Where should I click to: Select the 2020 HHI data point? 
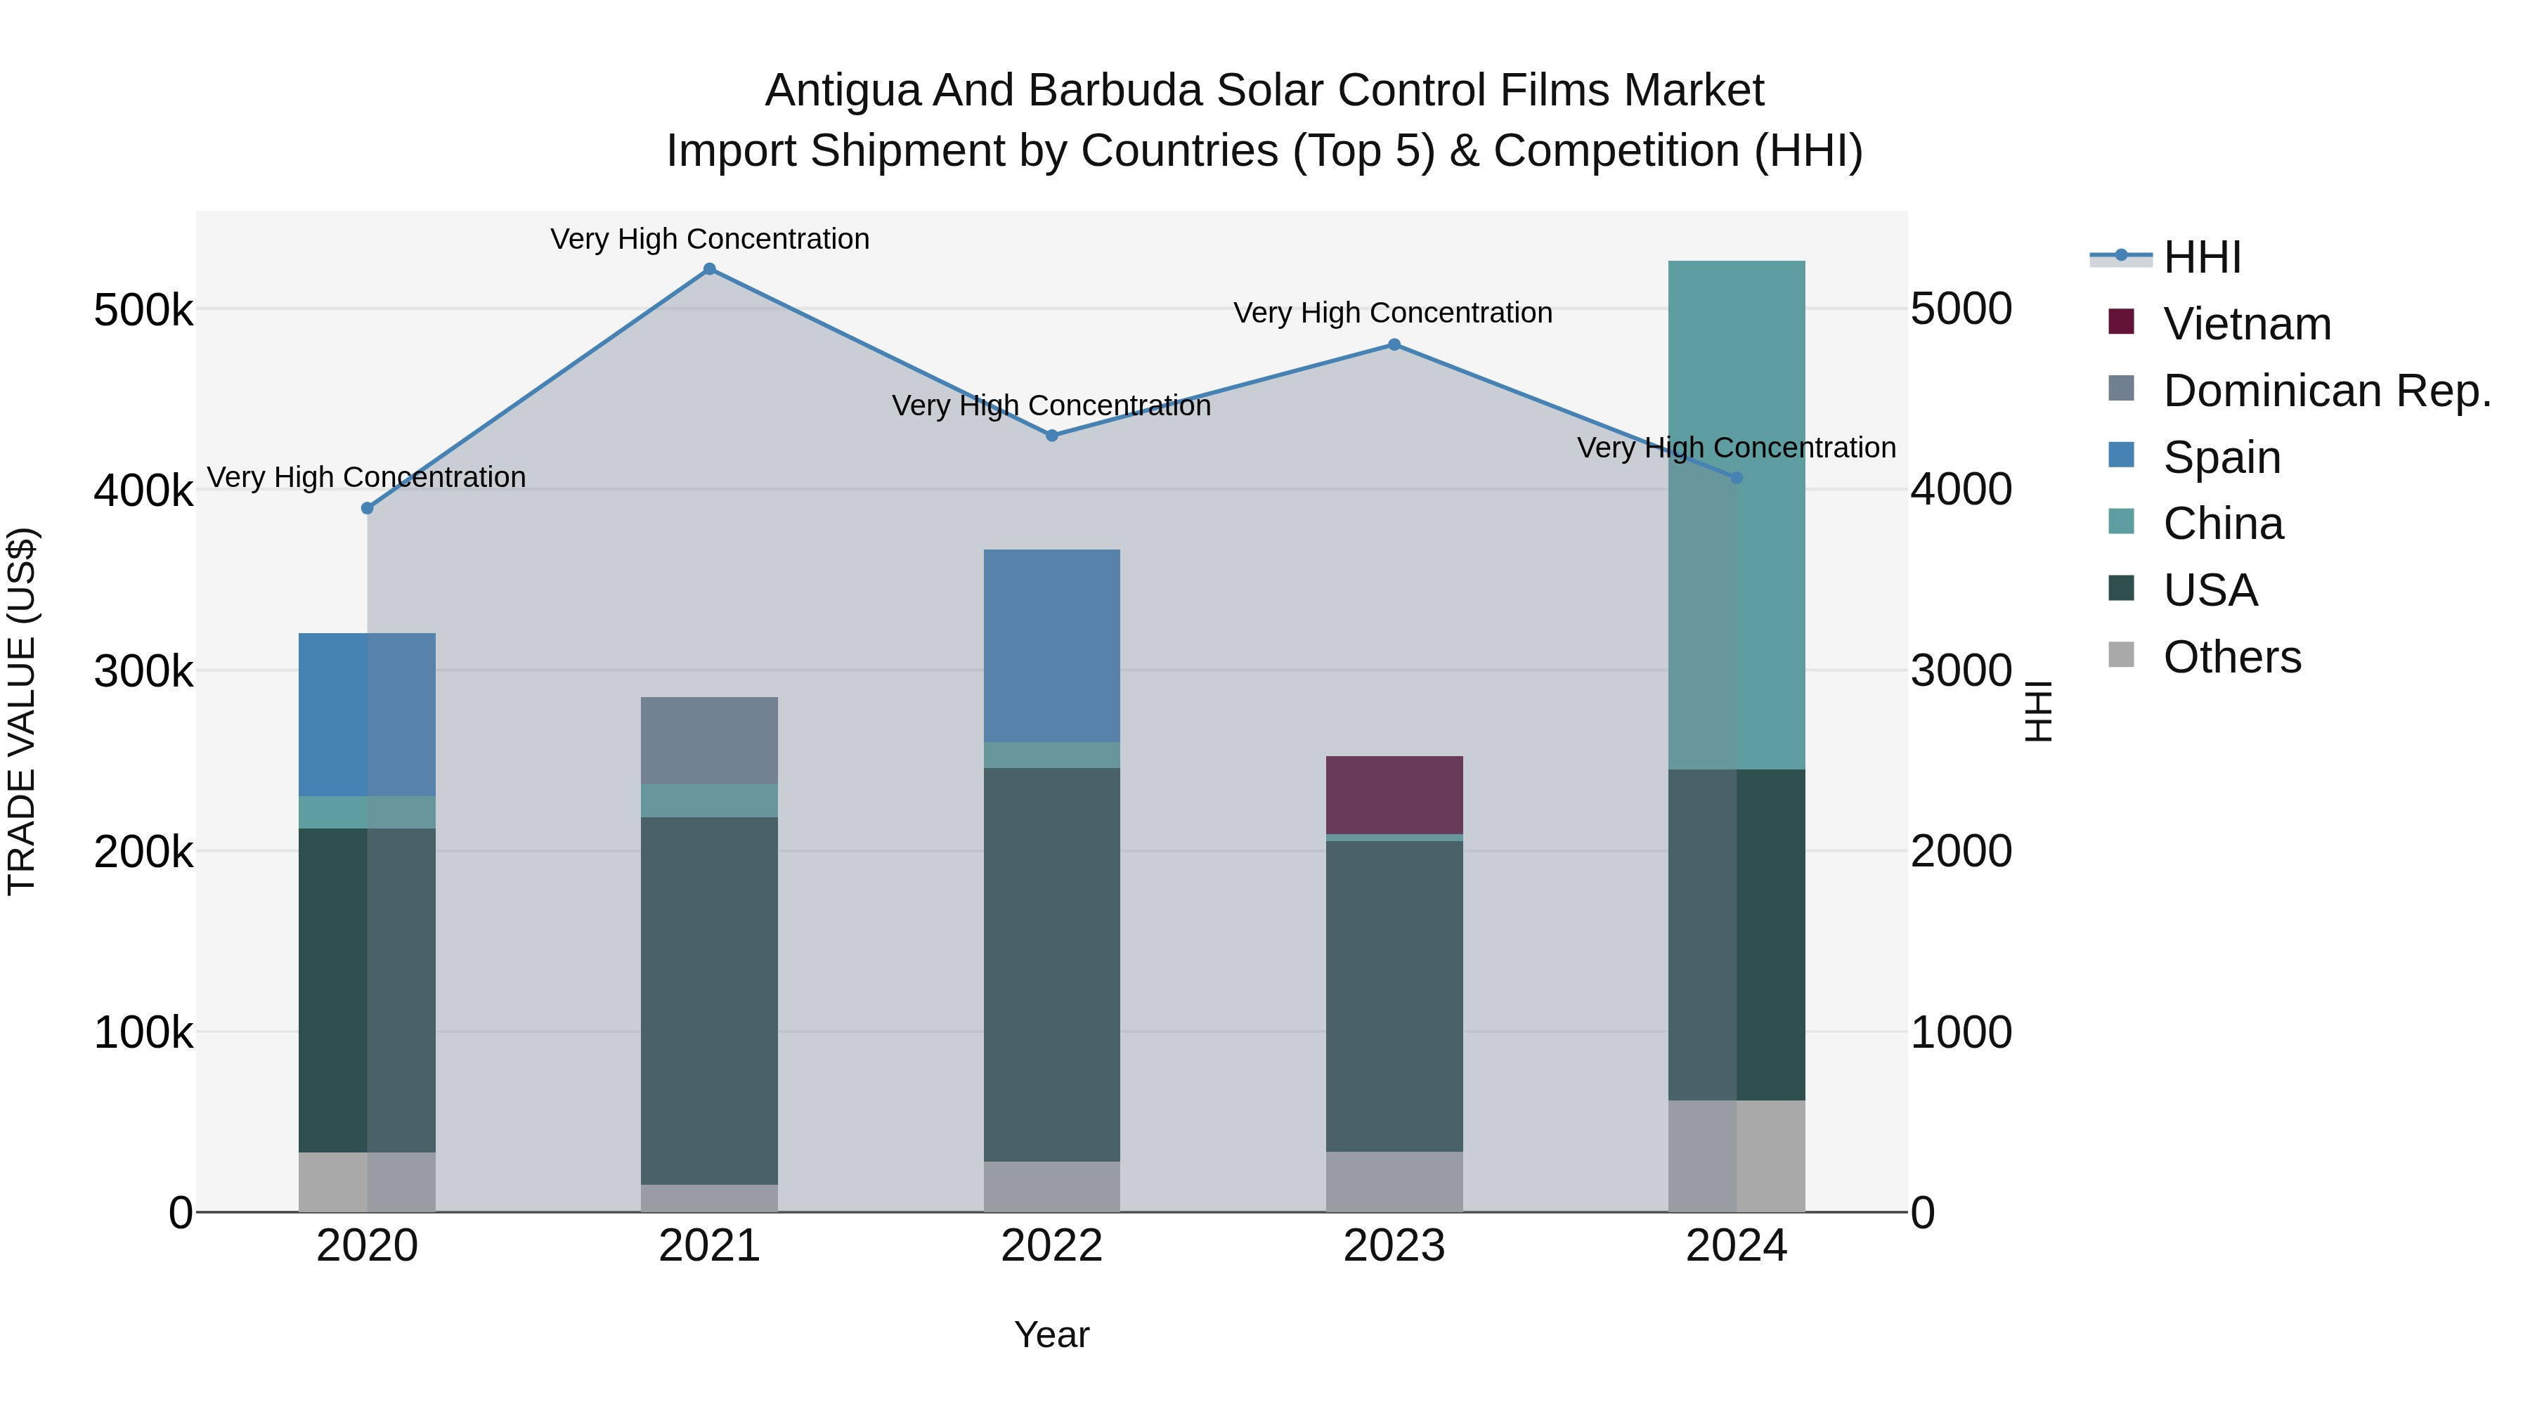[368, 508]
